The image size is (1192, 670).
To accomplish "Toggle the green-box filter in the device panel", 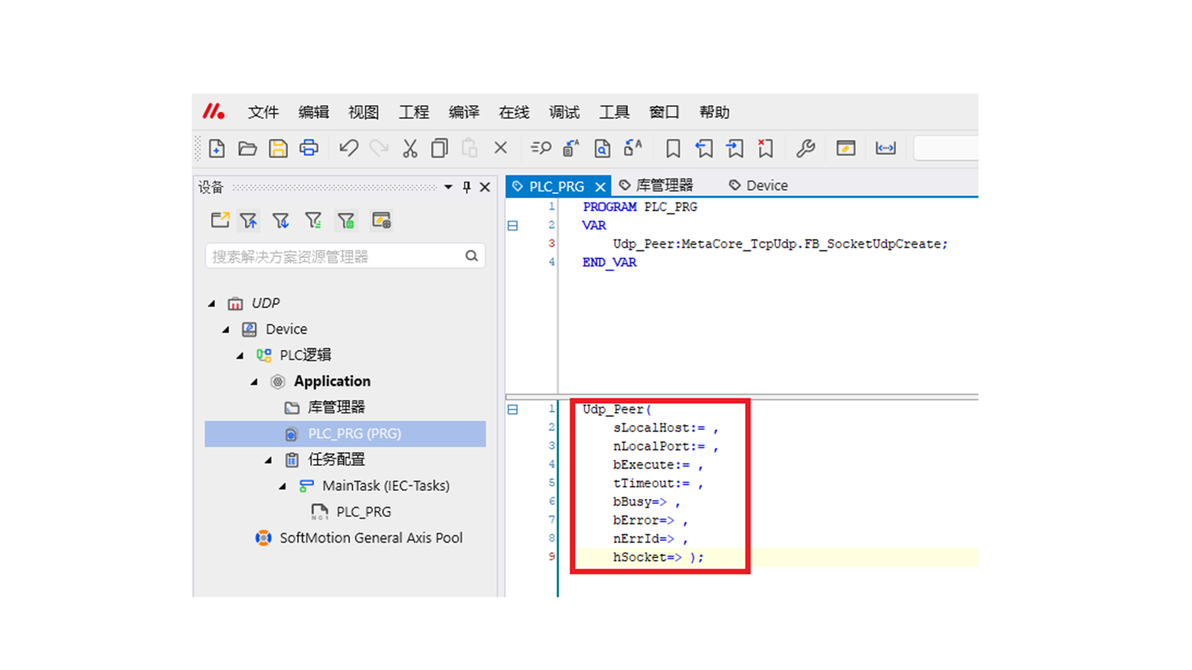I will pos(346,220).
